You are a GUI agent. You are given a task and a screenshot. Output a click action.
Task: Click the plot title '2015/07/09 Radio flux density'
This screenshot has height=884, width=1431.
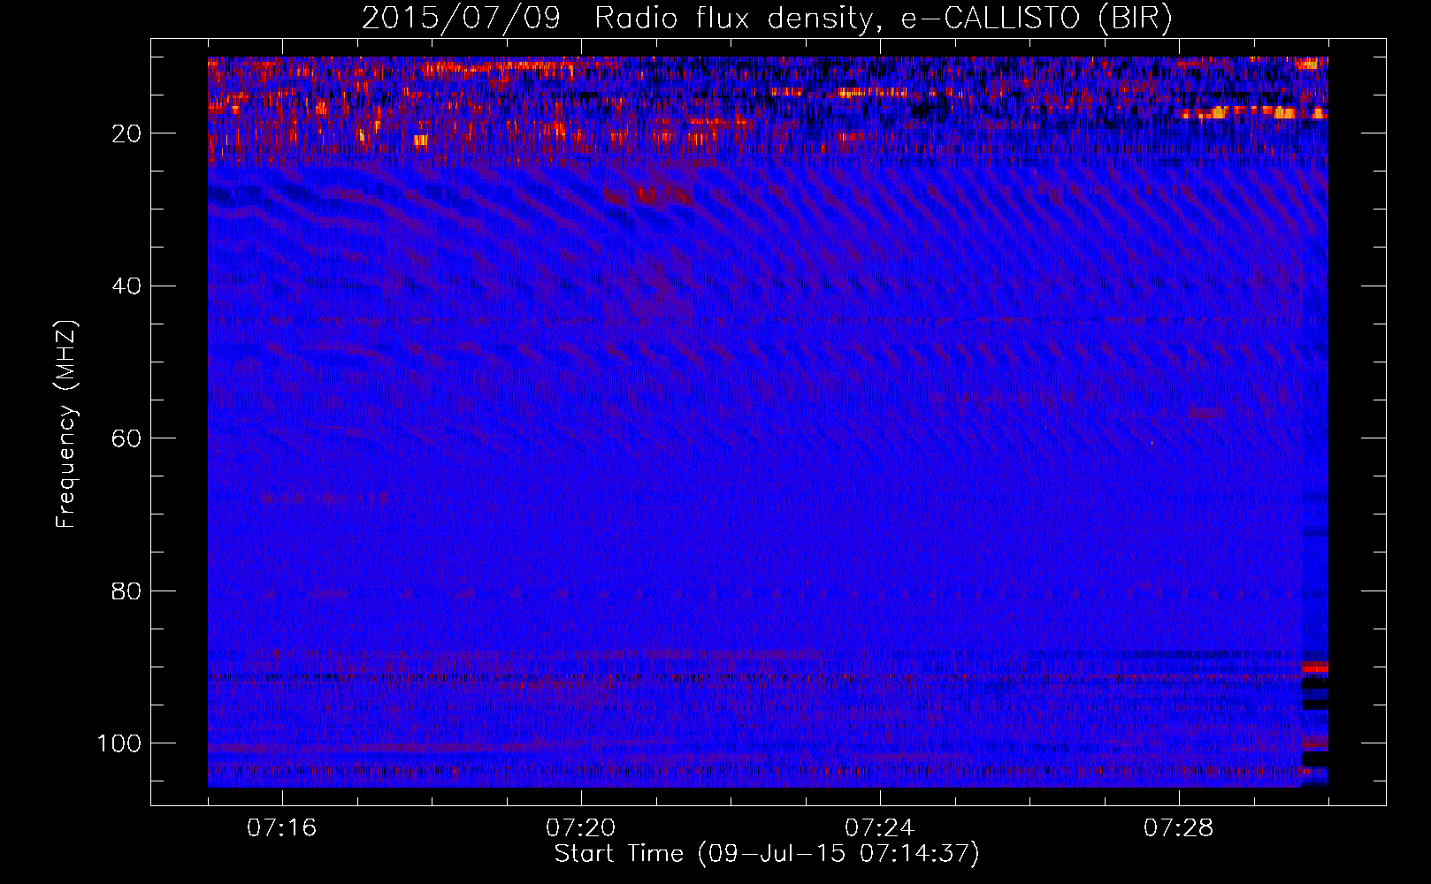point(767,19)
